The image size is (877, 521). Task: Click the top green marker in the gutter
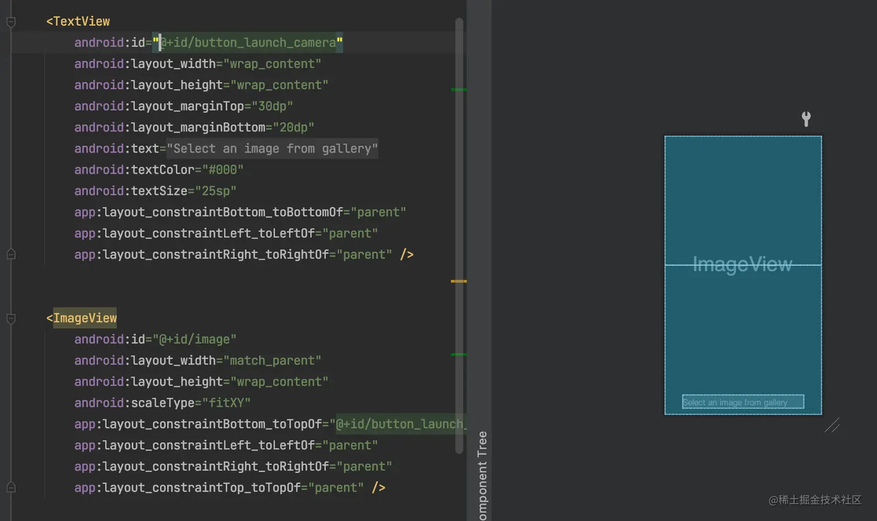pos(459,90)
